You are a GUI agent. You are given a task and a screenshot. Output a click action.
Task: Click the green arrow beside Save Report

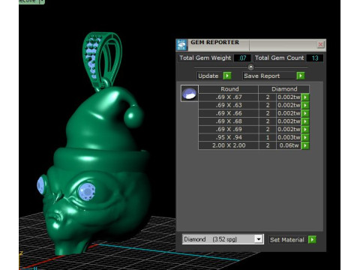[x=301, y=76]
